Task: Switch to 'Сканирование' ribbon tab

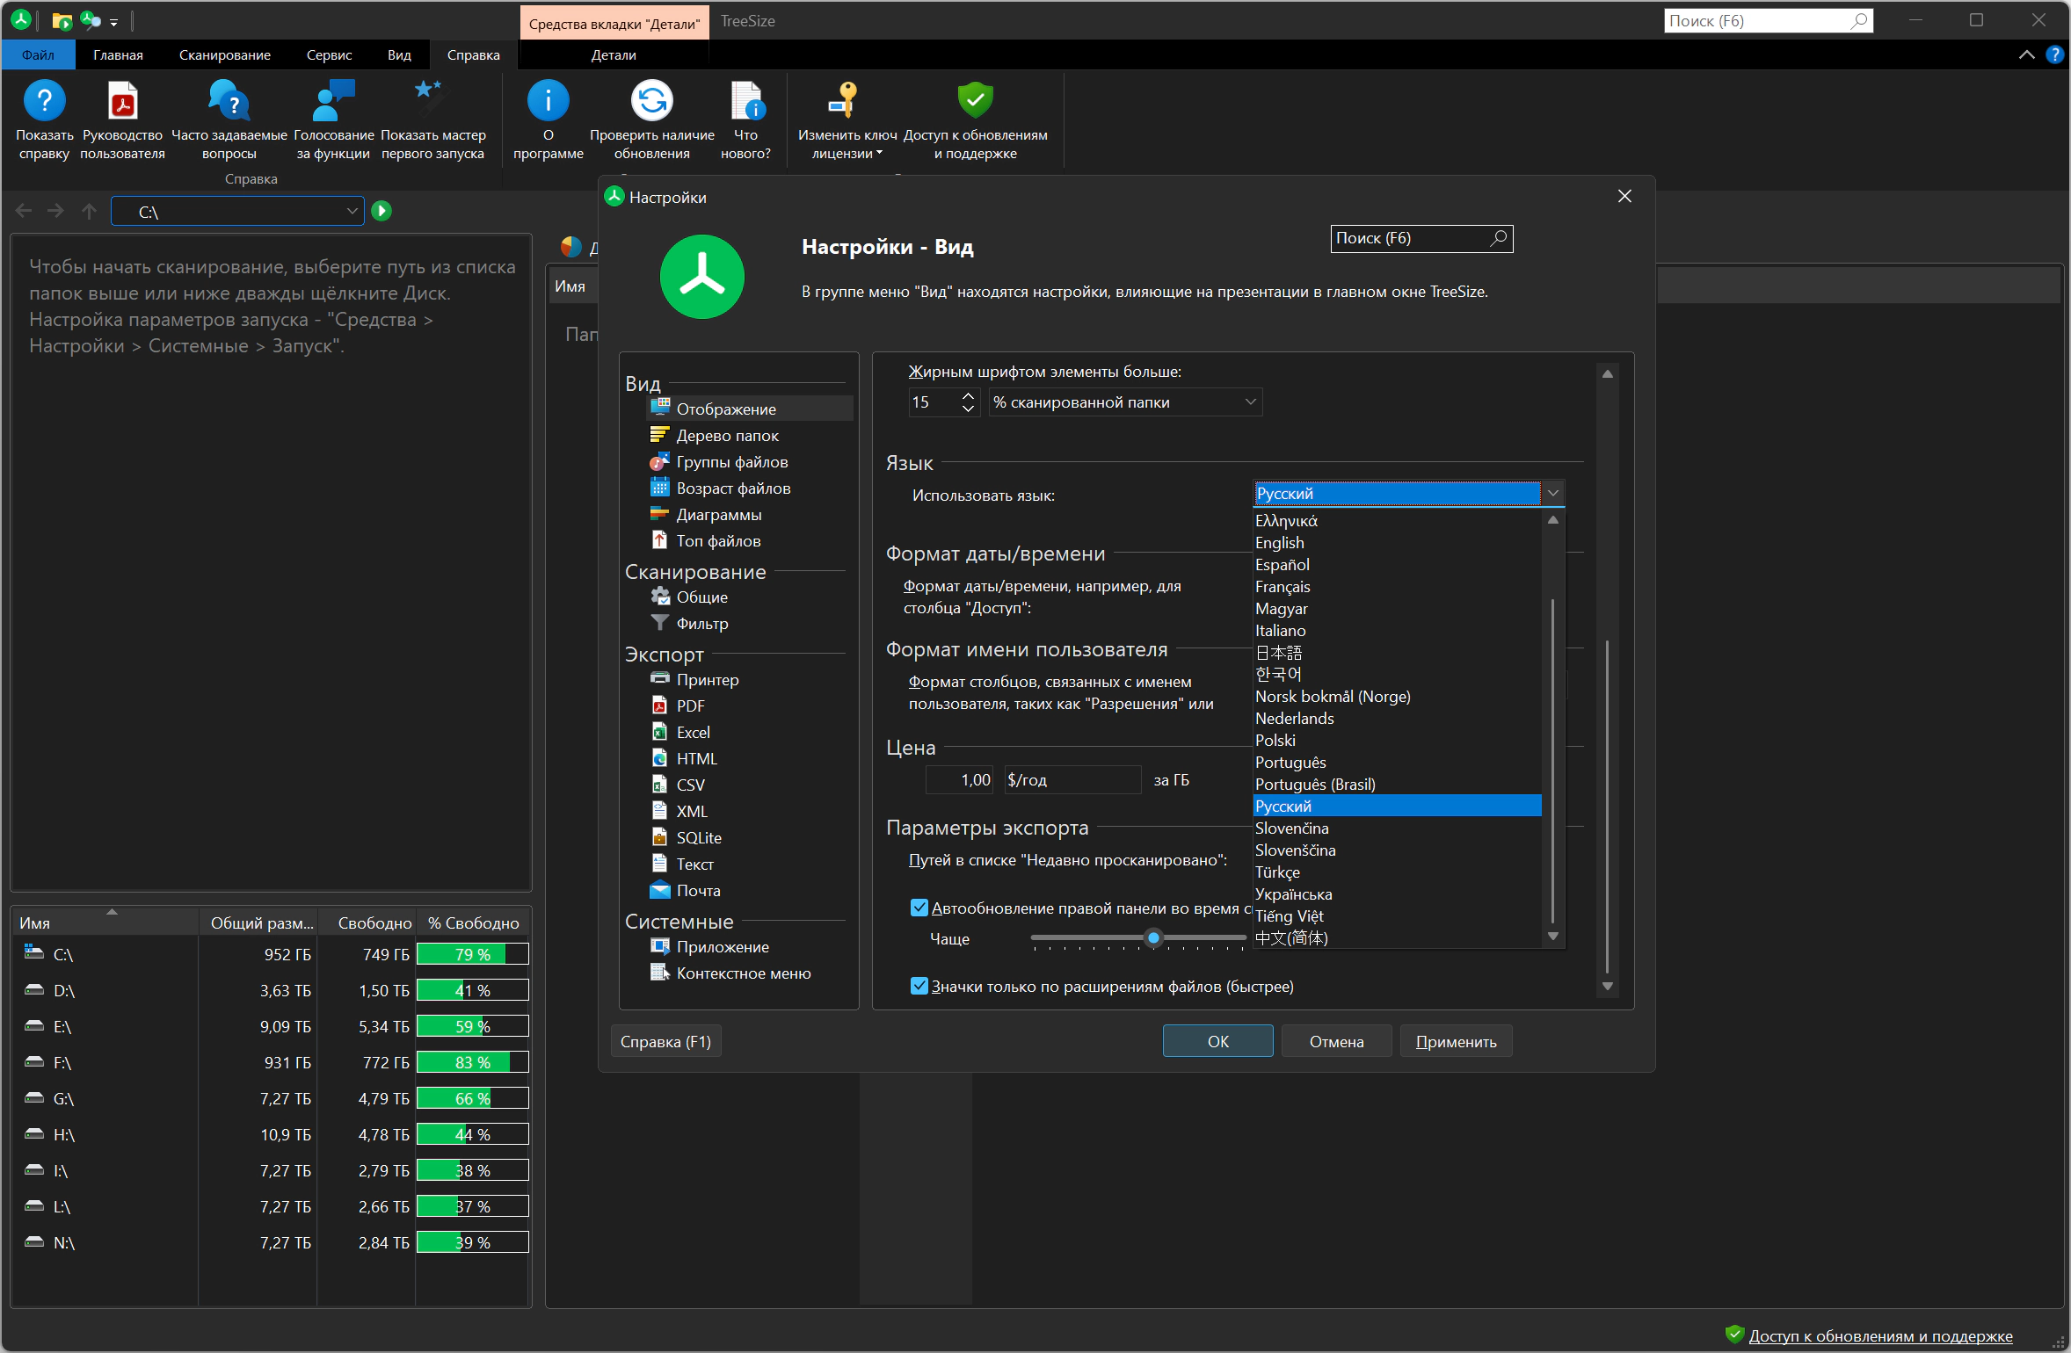Action: [224, 54]
